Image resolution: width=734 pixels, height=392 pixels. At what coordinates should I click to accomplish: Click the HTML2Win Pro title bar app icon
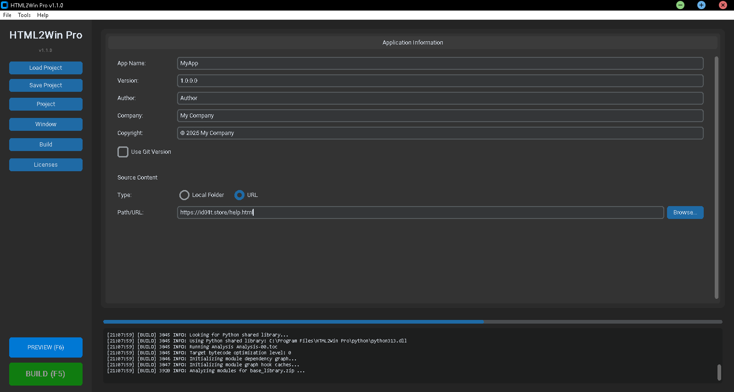[5, 5]
